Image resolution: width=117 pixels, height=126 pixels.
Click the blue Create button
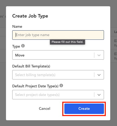84,109
